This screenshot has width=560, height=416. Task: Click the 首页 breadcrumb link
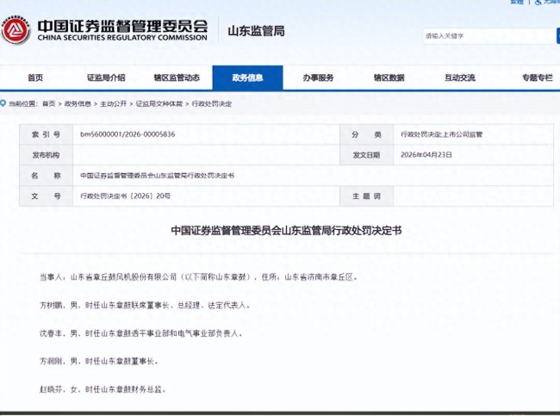point(49,104)
